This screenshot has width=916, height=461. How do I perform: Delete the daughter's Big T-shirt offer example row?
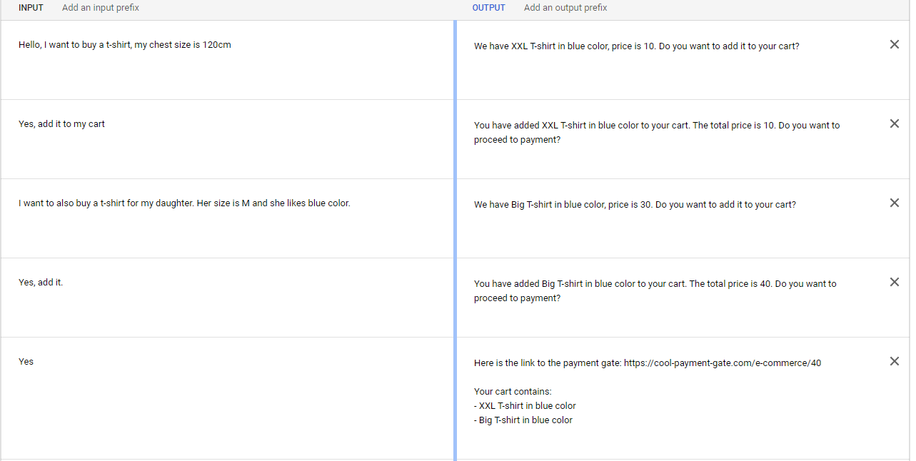click(894, 203)
